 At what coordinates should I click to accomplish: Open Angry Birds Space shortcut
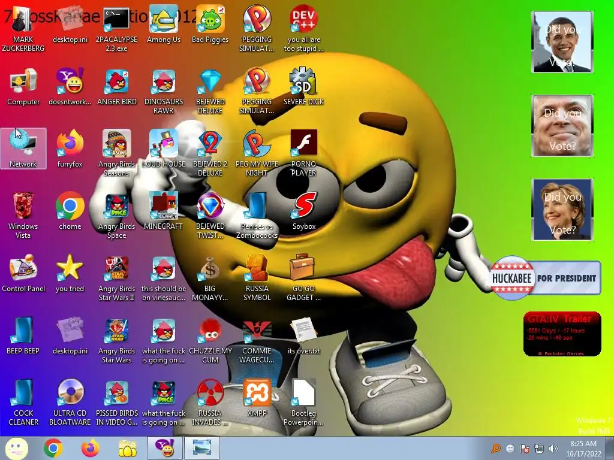tap(116, 215)
